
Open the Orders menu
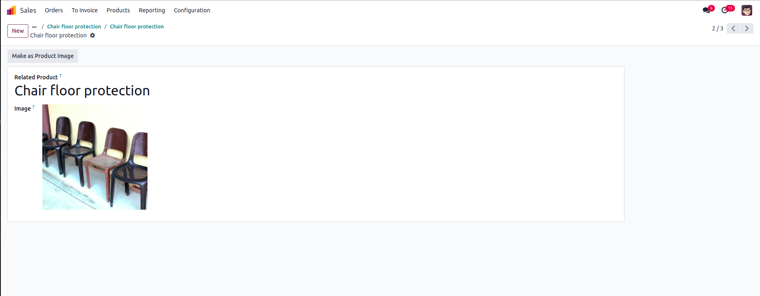click(x=54, y=10)
